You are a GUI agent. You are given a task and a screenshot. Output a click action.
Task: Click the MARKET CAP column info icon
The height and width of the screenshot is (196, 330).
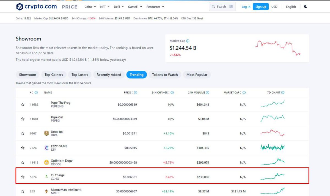(x=244, y=93)
